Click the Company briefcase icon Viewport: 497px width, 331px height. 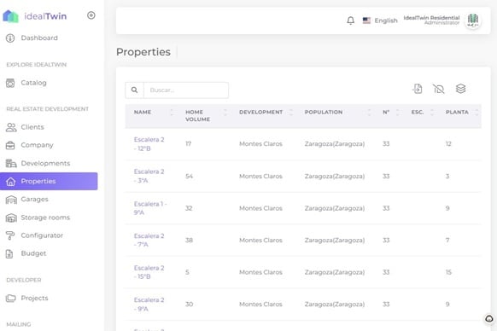10,145
